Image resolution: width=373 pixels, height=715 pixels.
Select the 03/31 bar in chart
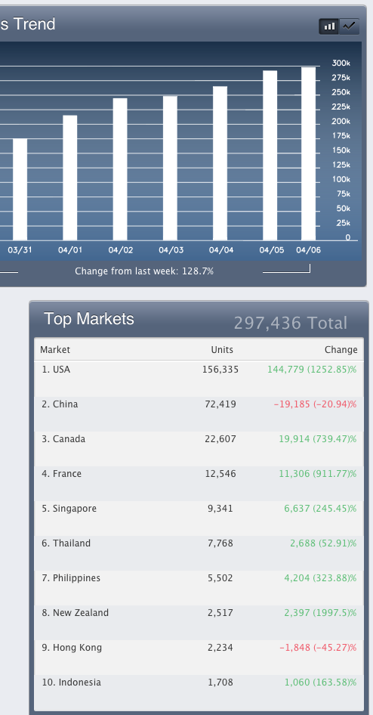coord(20,189)
